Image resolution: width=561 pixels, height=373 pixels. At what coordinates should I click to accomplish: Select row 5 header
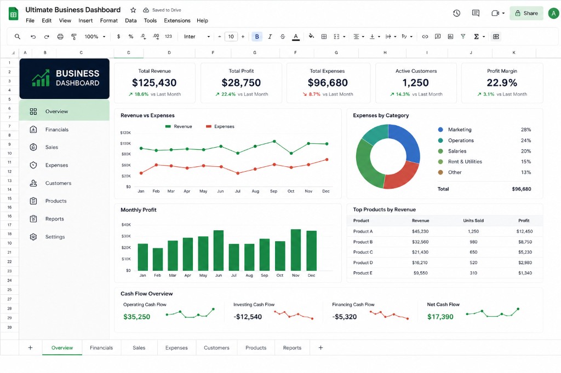point(9,100)
